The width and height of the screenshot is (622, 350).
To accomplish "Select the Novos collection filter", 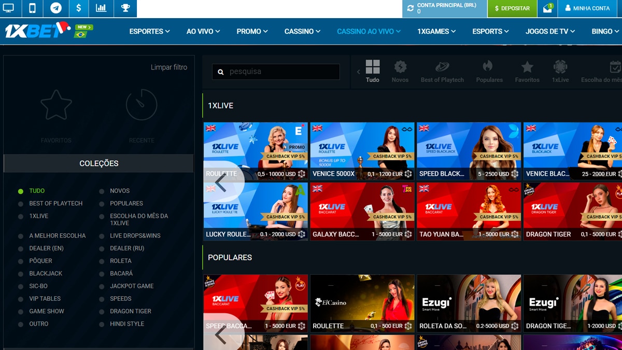I will pos(120,191).
